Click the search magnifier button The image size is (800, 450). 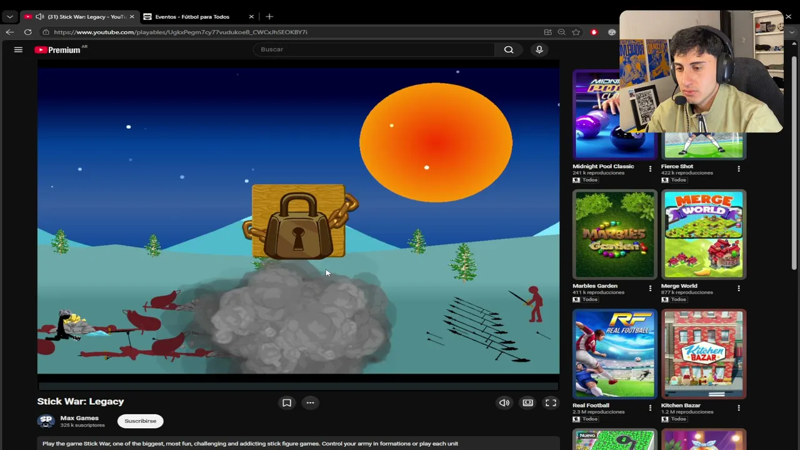click(x=509, y=49)
